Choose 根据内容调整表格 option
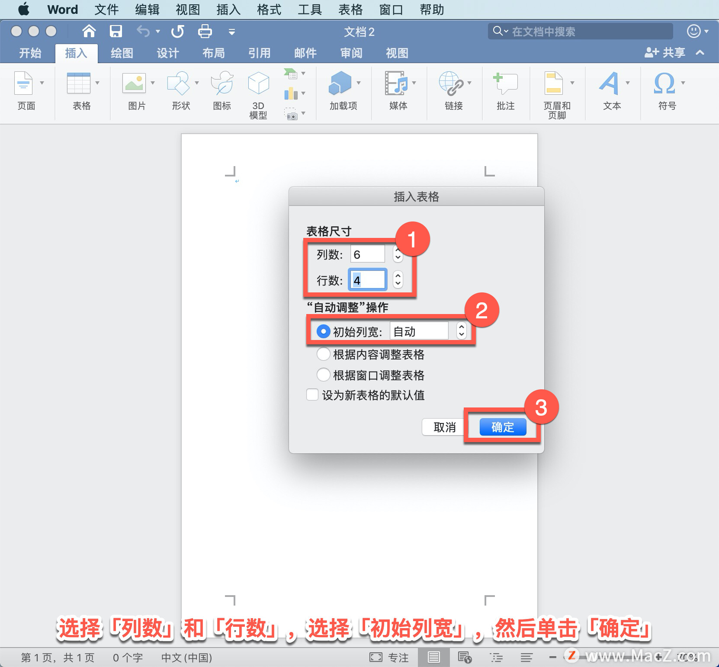 [x=323, y=354]
